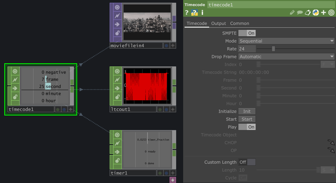The height and width of the screenshot is (183, 336).
Task: Open operator help question mark icon
Action: [187, 13]
